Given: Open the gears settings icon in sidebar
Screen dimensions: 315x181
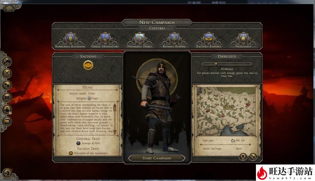Looking at the screenshot, I should pyautogui.click(x=7, y=86).
